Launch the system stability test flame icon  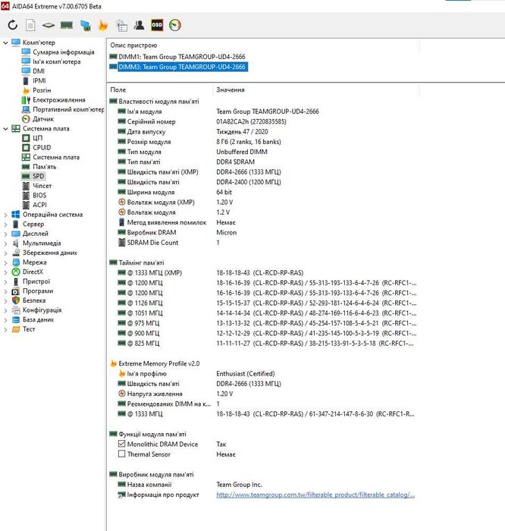coord(103,25)
